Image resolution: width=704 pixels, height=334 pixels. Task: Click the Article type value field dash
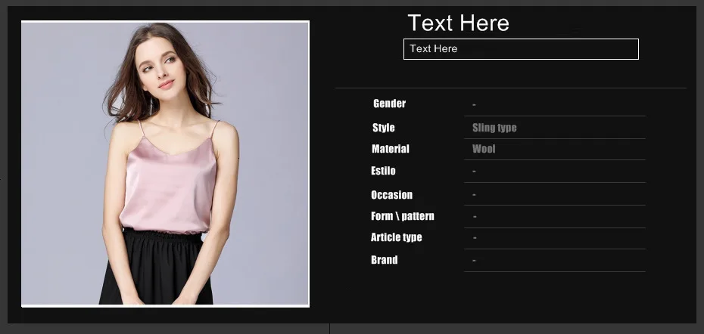click(475, 237)
